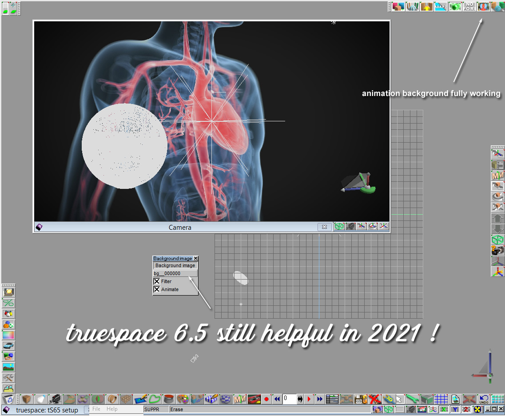The width and height of the screenshot is (505, 416).
Task: Click the yellow arrow between cylinders icon
Action: click(426, 7)
